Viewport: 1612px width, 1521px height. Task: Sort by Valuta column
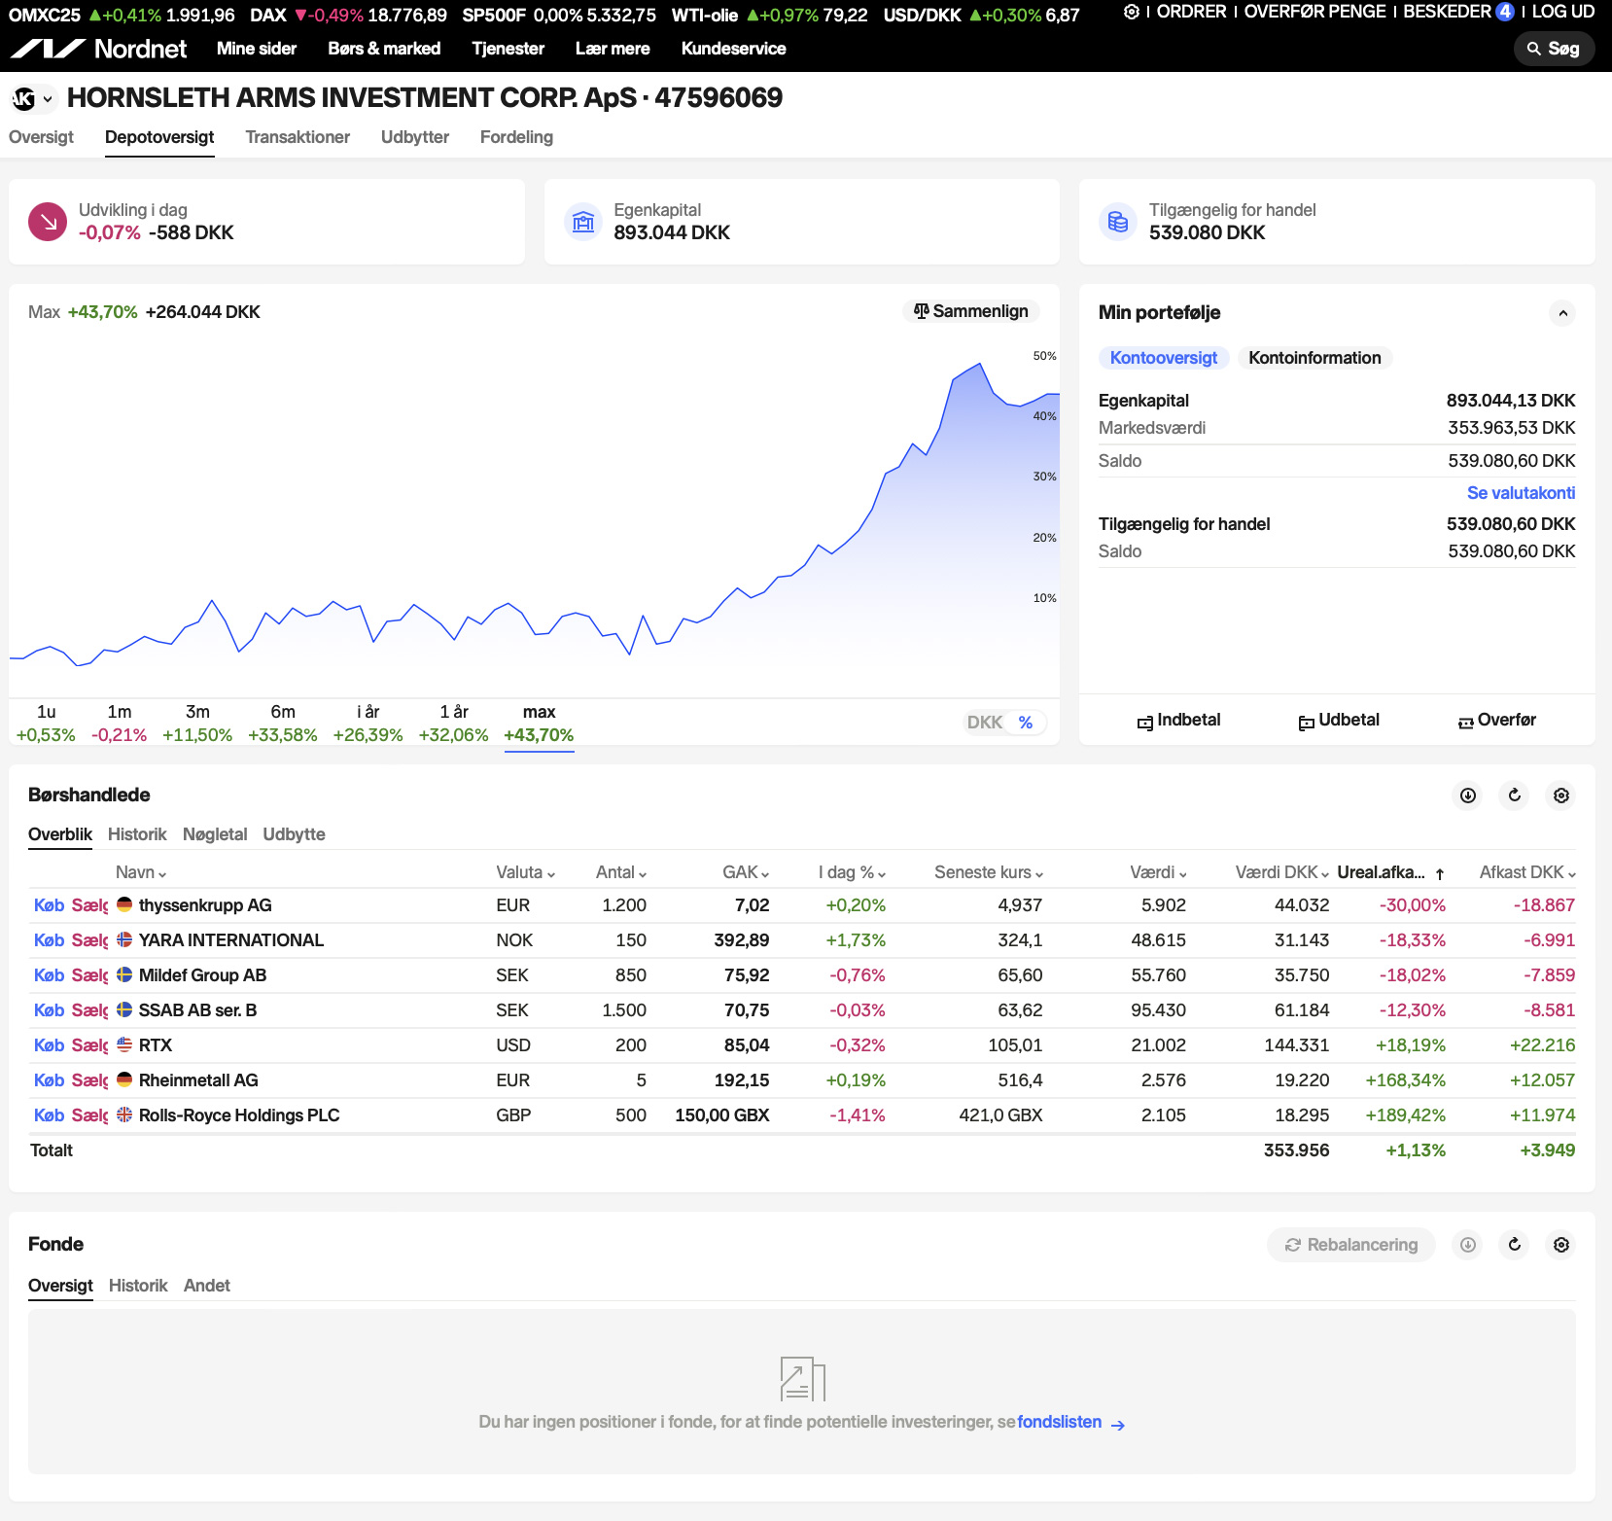[526, 872]
